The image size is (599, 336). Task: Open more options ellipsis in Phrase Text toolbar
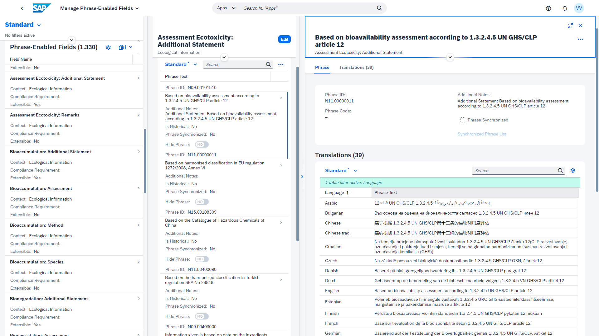(281, 64)
